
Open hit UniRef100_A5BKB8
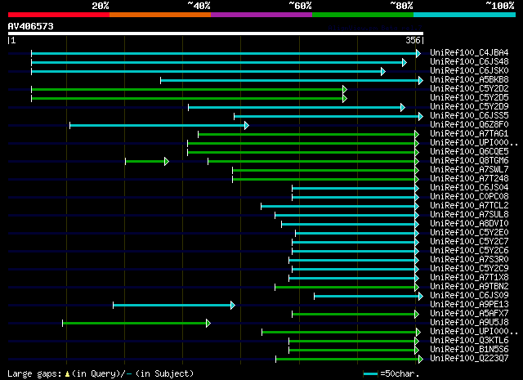(x=469, y=80)
